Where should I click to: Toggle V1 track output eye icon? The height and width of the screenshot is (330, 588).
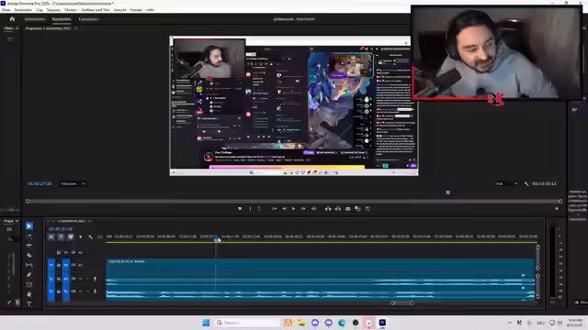tap(73, 265)
